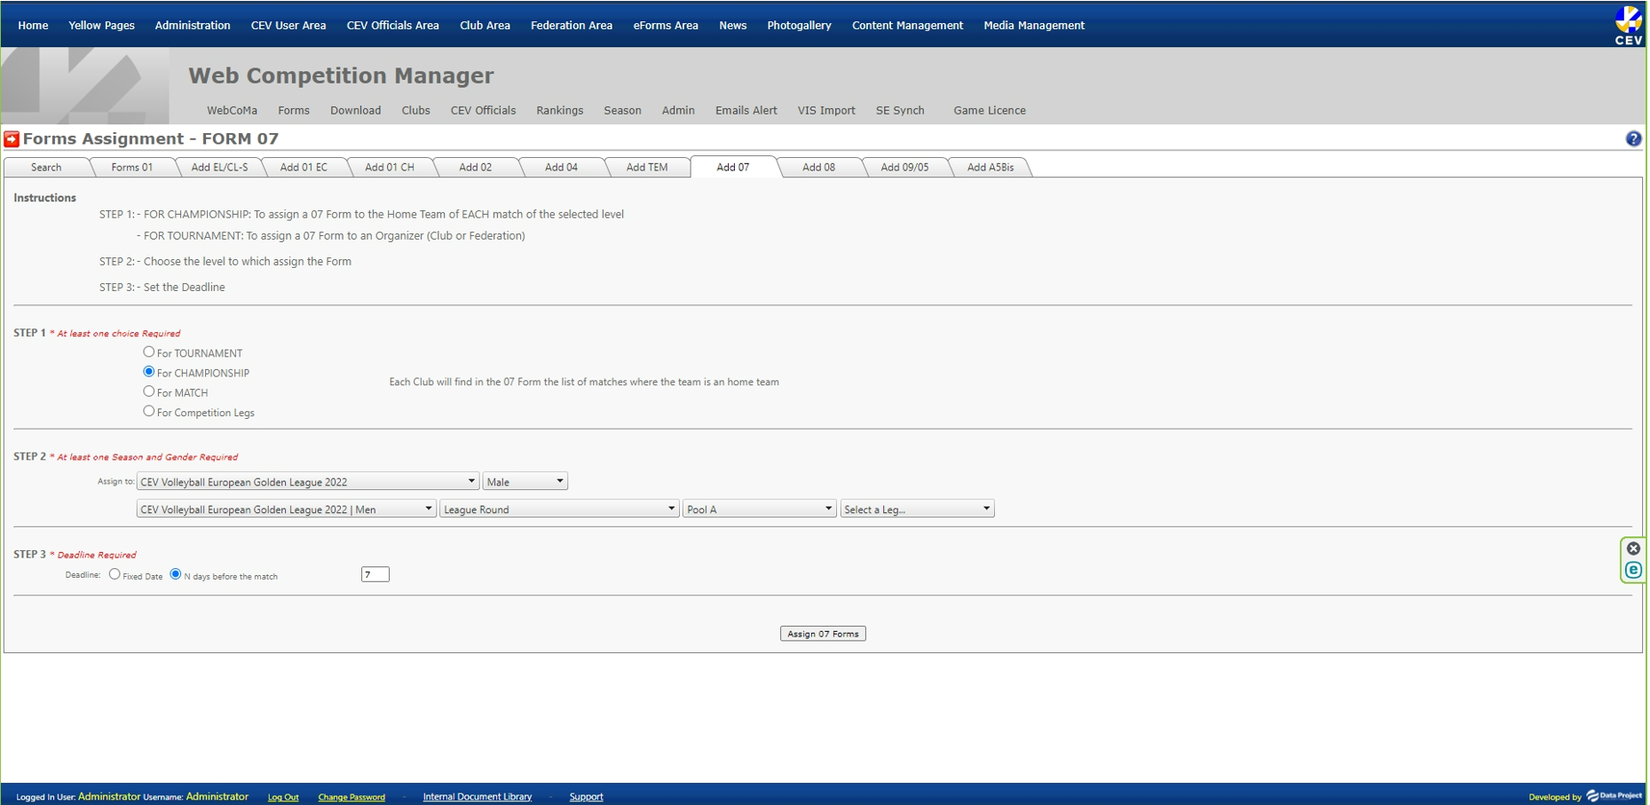Screen dimensions: 1650x805
Task: Open the WebCoMa submenu item
Action: [232, 110]
